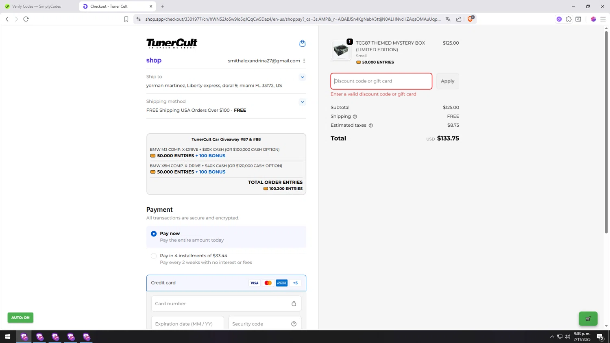Viewport: 610px width, 343px height.
Task: Click the account options three-dot menu
Action: [x=304, y=61]
